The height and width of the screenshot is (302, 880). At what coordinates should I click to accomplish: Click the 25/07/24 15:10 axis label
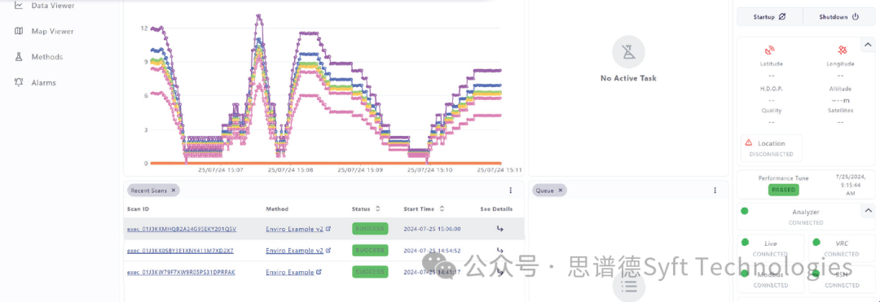(x=430, y=169)
